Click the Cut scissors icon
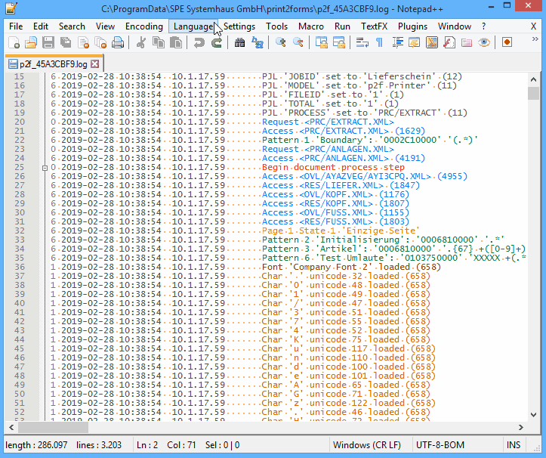 click(x=140, y=43)
